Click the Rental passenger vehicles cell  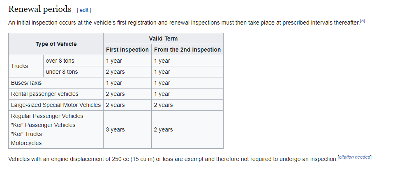click(x=44, y=94)
